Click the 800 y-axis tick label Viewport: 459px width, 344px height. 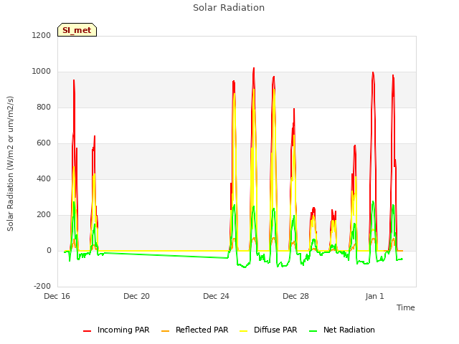tap(44, 107)
